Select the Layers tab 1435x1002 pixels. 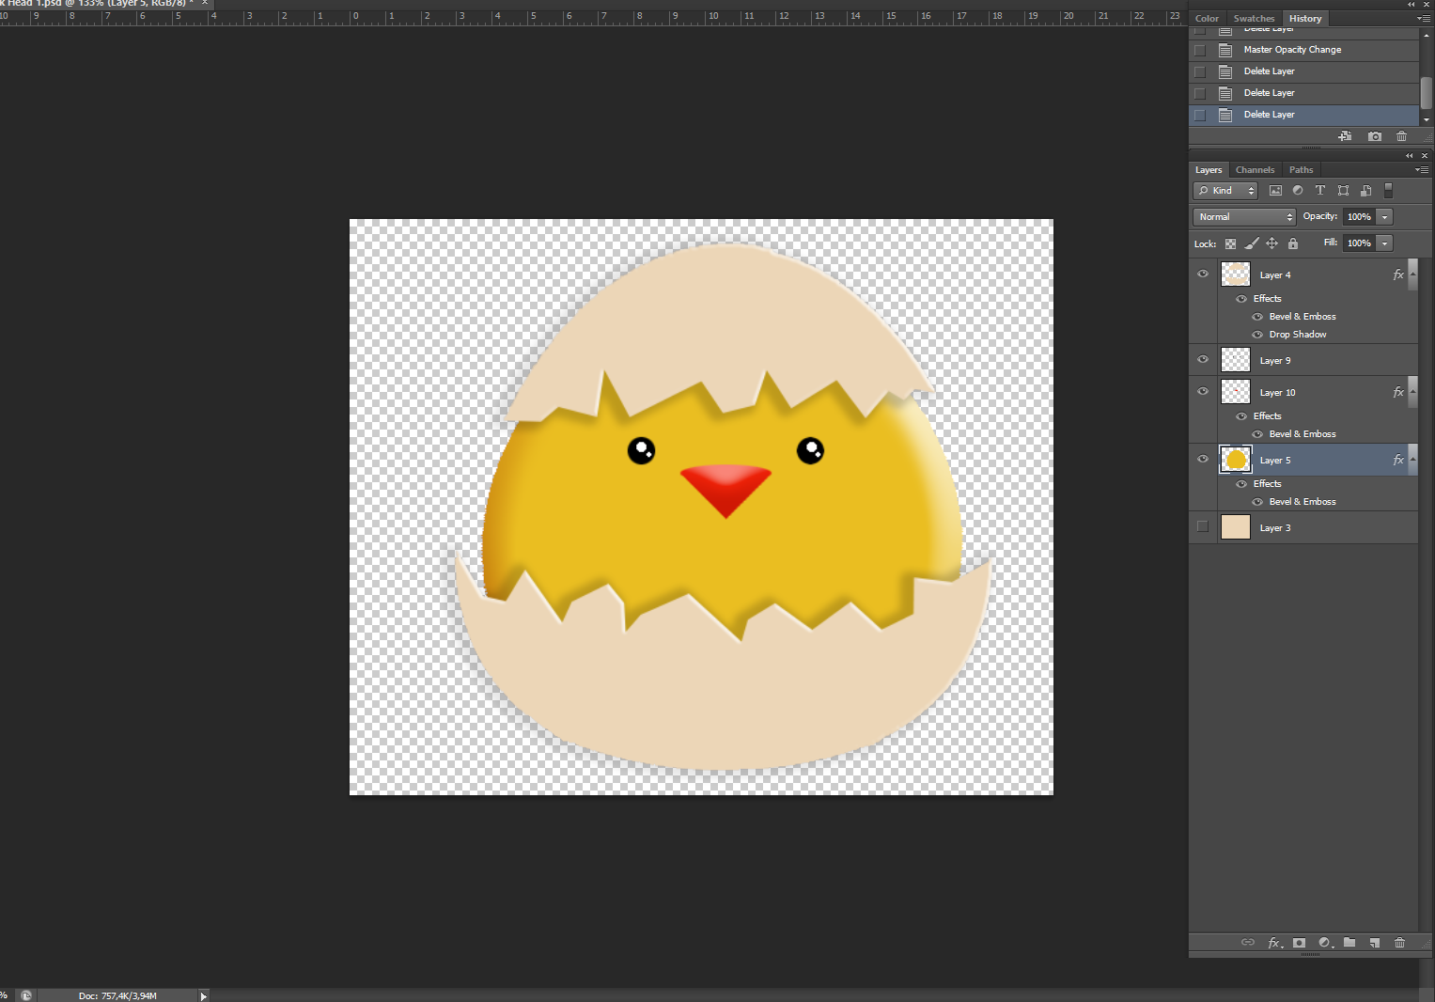click(1209, 170)
